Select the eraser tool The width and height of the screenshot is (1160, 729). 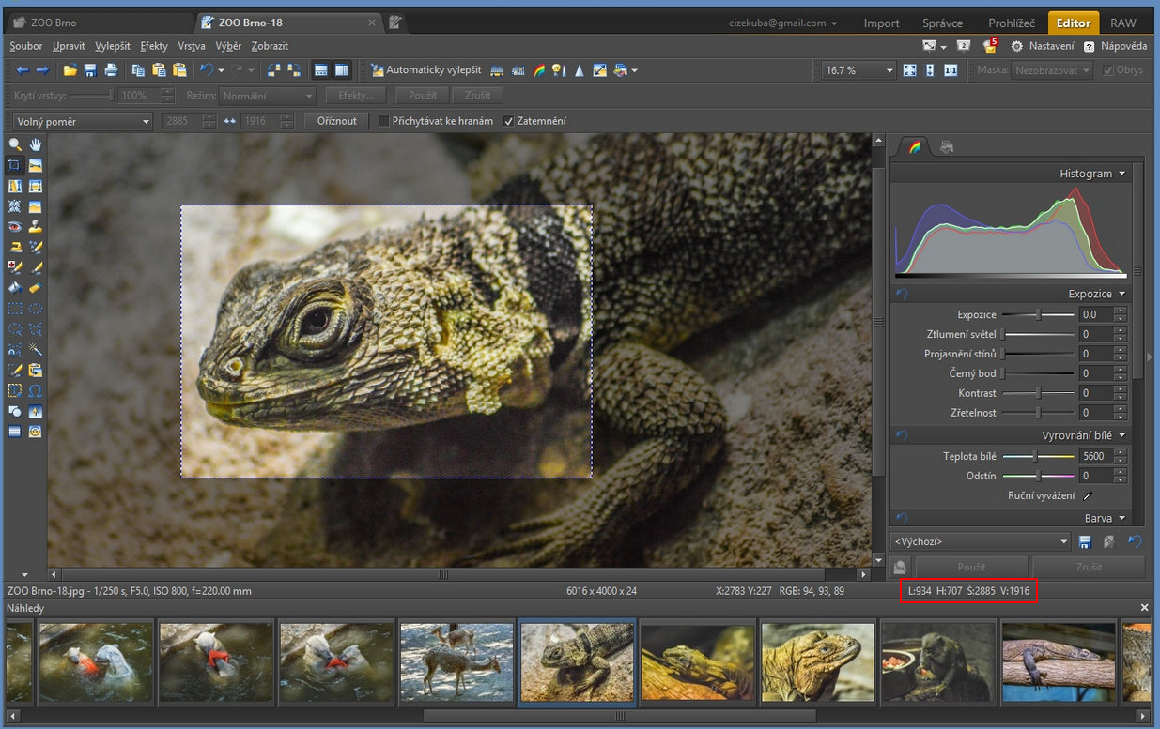click(x=36, y=288)
